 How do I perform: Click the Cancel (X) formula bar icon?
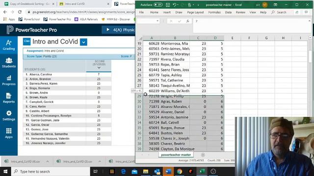(171, 21)
